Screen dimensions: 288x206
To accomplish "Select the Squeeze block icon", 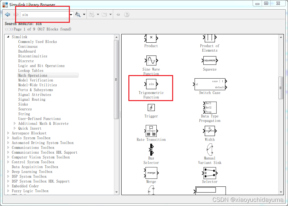I will click(210, 60).
